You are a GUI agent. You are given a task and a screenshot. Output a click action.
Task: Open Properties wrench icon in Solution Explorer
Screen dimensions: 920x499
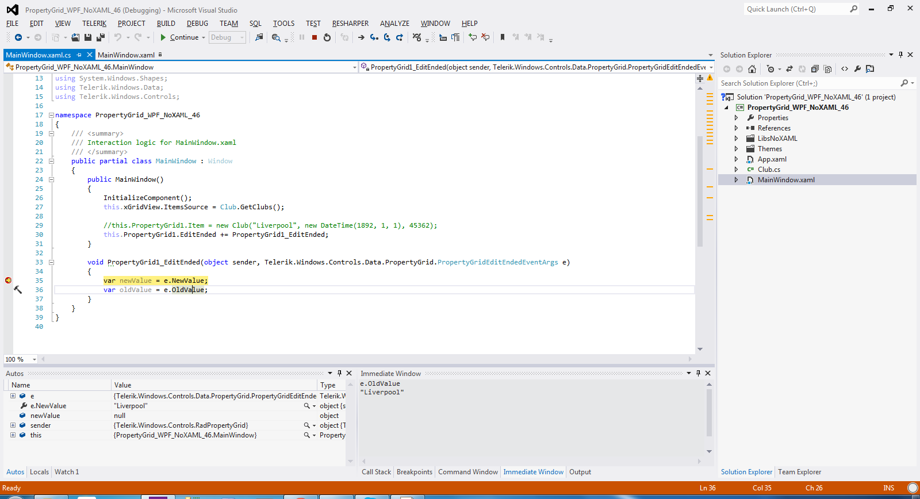point(857,69)
